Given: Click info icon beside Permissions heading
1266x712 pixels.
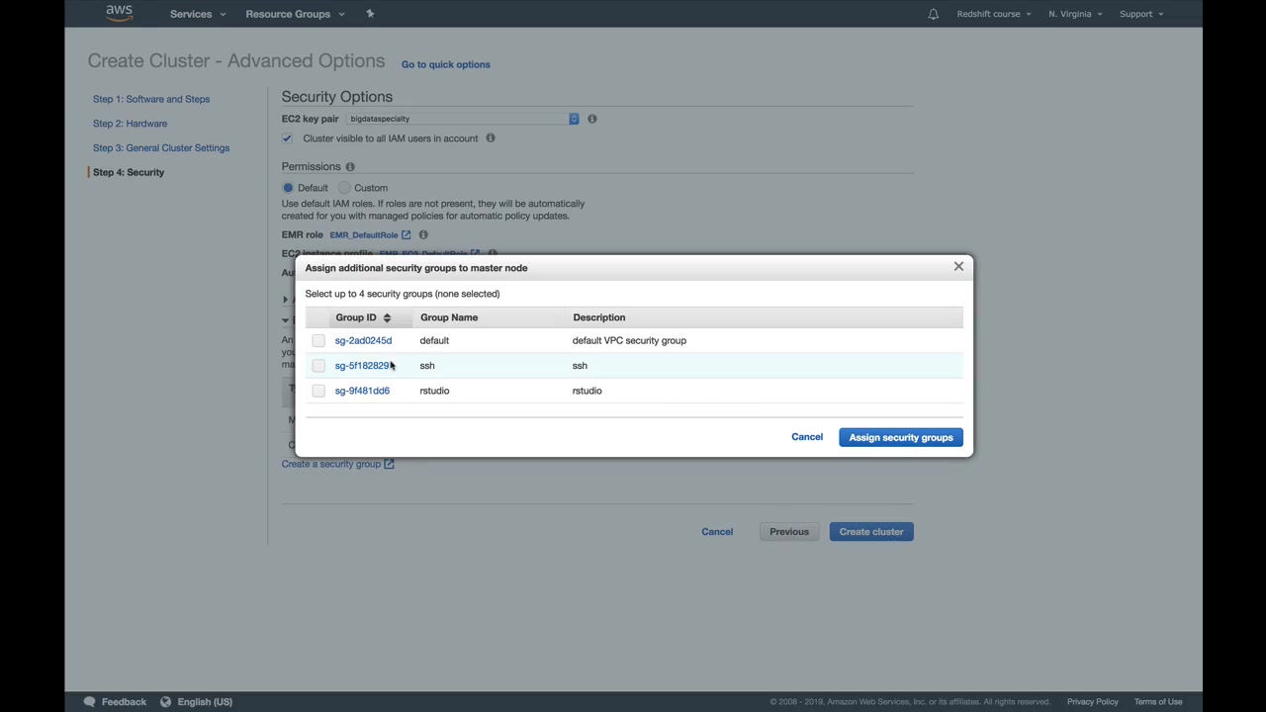Looking at the screenshot, I should 350,167.
